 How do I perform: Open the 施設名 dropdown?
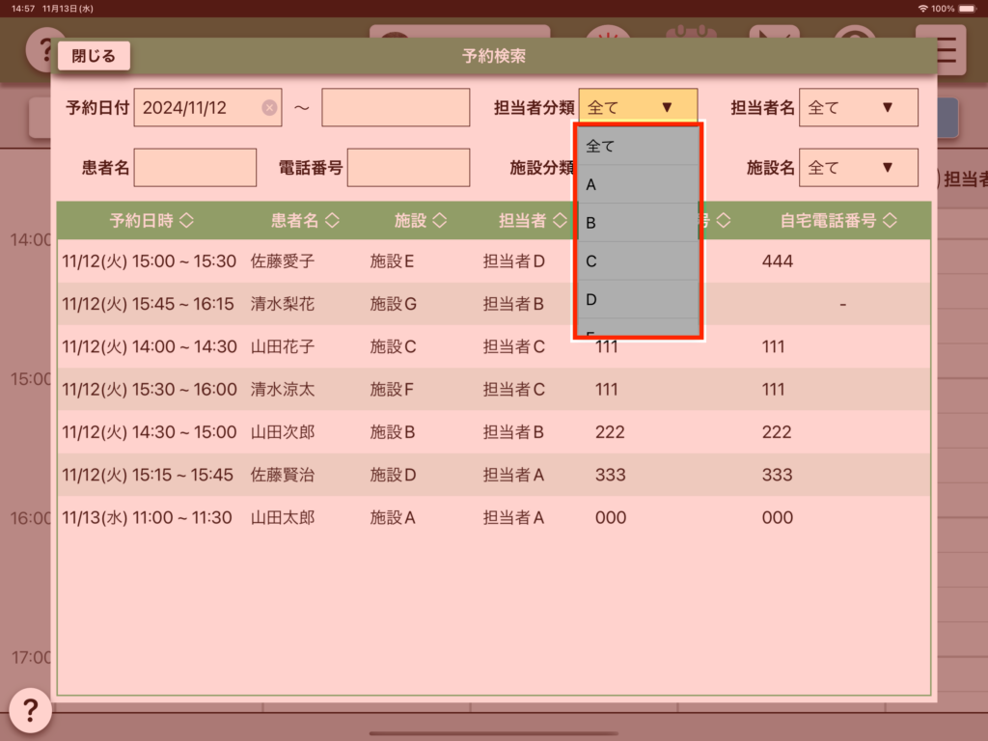[858, 168]
